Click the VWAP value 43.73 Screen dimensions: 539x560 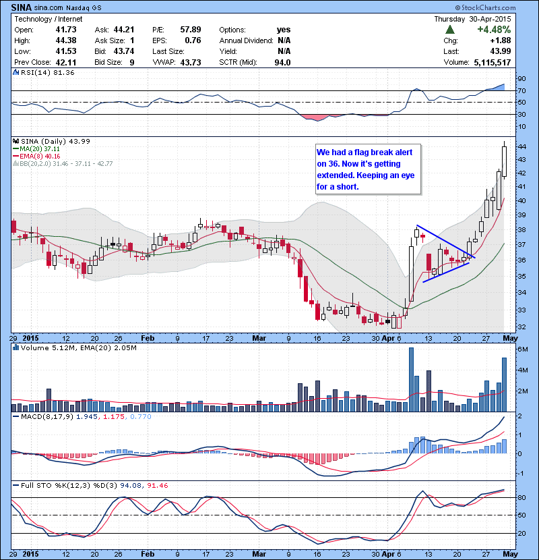[191, 62]
